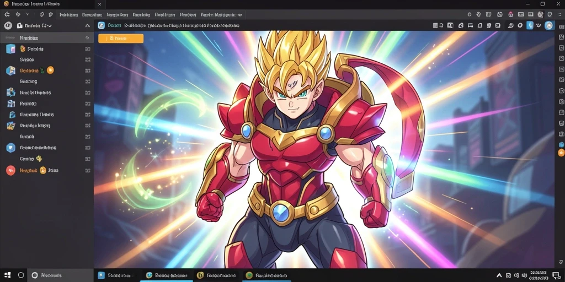Viewport: 565px width, 282px height.
Task: Select the red circle icon in sidebar list
Action: 11,170
